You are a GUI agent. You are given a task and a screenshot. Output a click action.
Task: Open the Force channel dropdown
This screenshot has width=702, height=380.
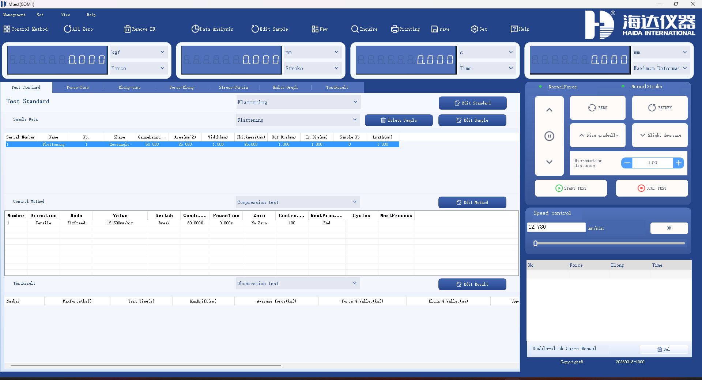pos(138,68)
